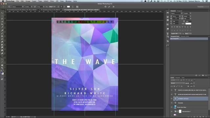This screenshot has width=210, height=118.
Task: Switch to the Channels tab
Action: click(178, 78)
